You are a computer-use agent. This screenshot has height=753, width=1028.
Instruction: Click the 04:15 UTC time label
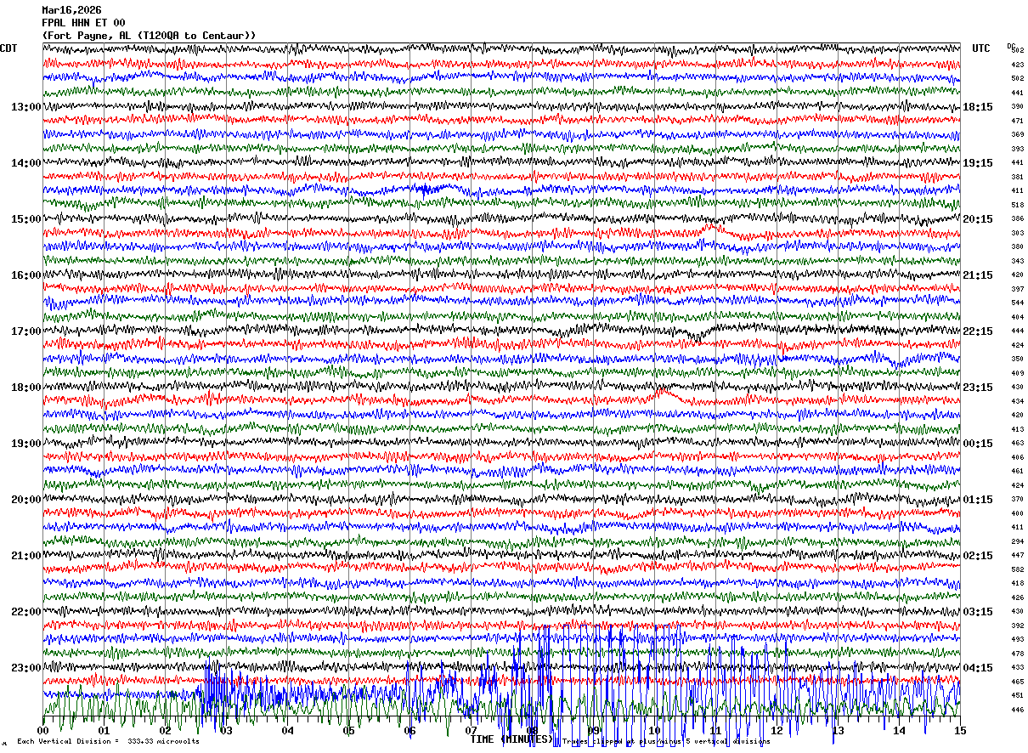click(x=978, y=667)
